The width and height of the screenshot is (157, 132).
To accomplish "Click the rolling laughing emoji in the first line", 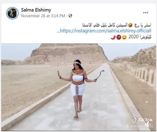I will [131, 25].
